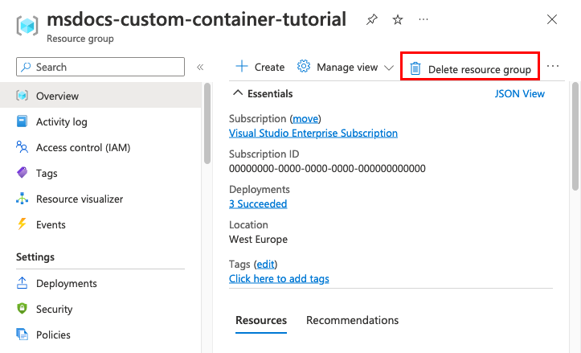The image size is (581, 353).
Task: Click the Create toolbar button
Action: (260, 68)
